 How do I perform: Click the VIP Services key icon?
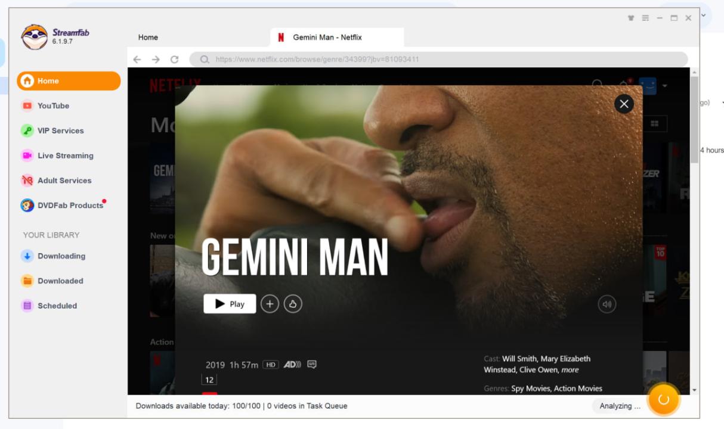[27, 130]
